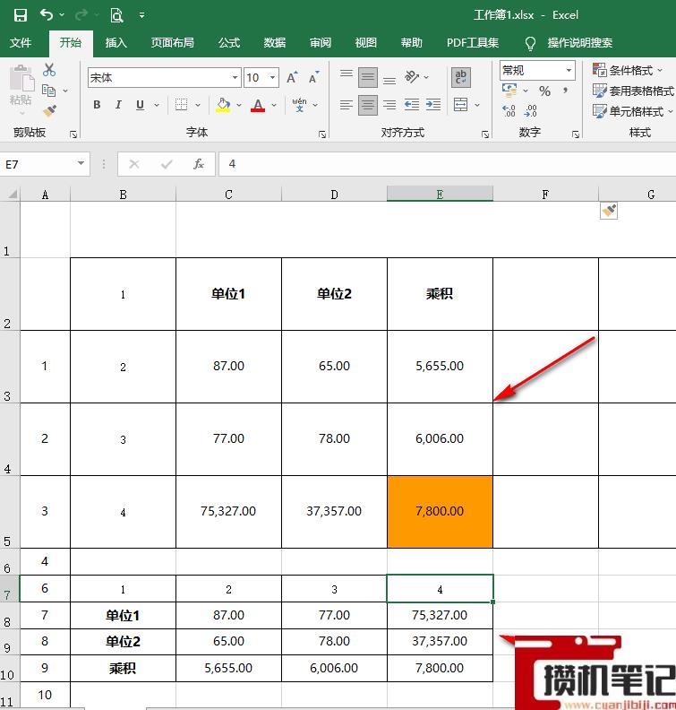
Task: Align text left in cell
Action: click(x=347, y=105)
